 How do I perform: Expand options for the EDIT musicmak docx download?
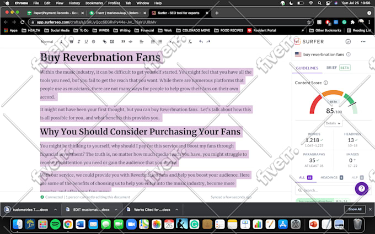click(x=116, y=210)
